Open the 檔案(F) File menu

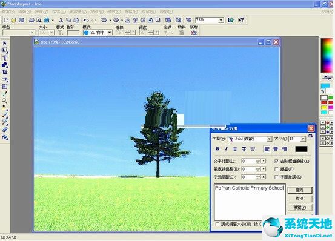coord(8,12)
